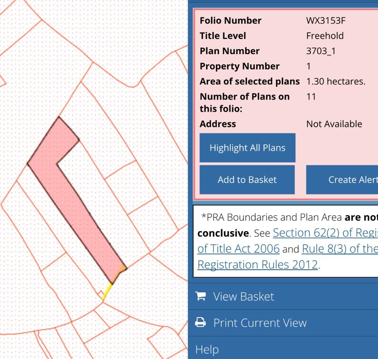Click the printer icon beside Print Current View

tap(200, 323)
